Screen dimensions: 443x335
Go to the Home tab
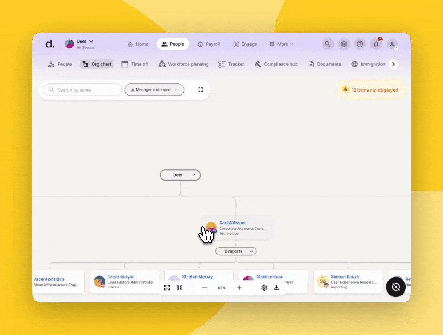pos(138,44)
